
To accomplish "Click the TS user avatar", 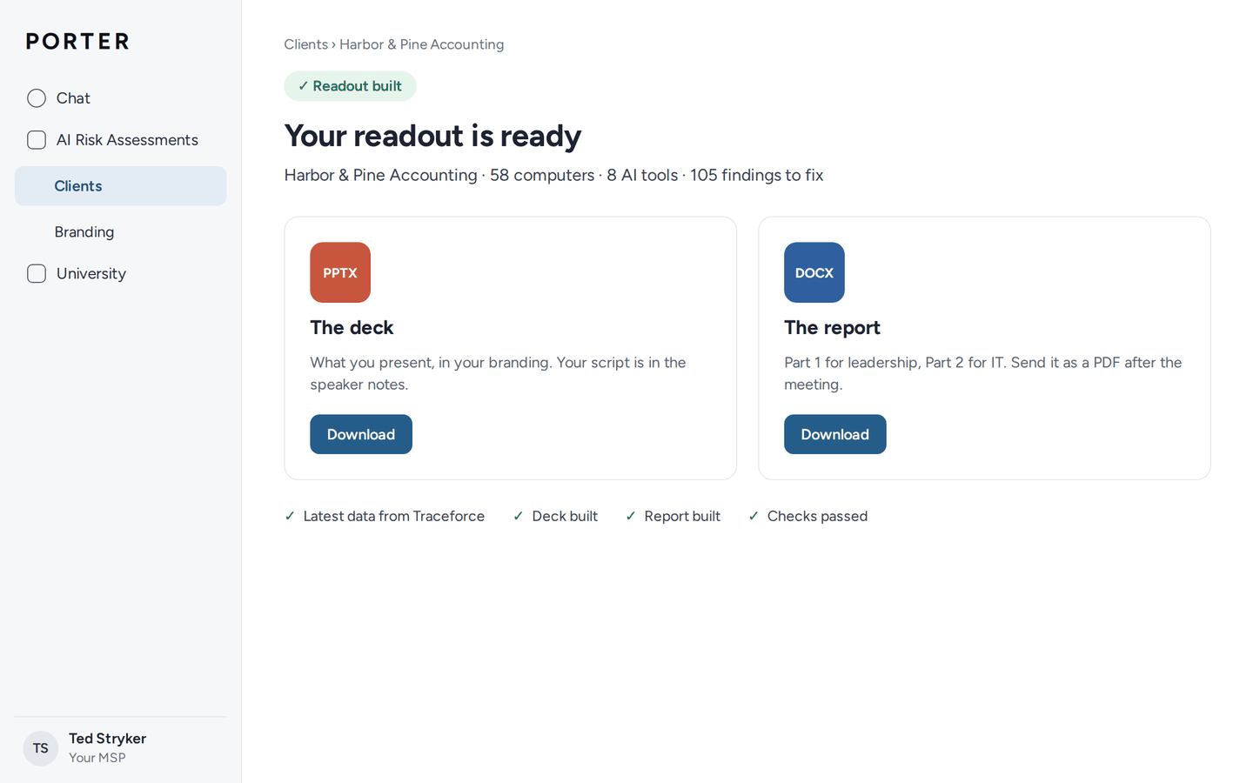I will 41,748.
